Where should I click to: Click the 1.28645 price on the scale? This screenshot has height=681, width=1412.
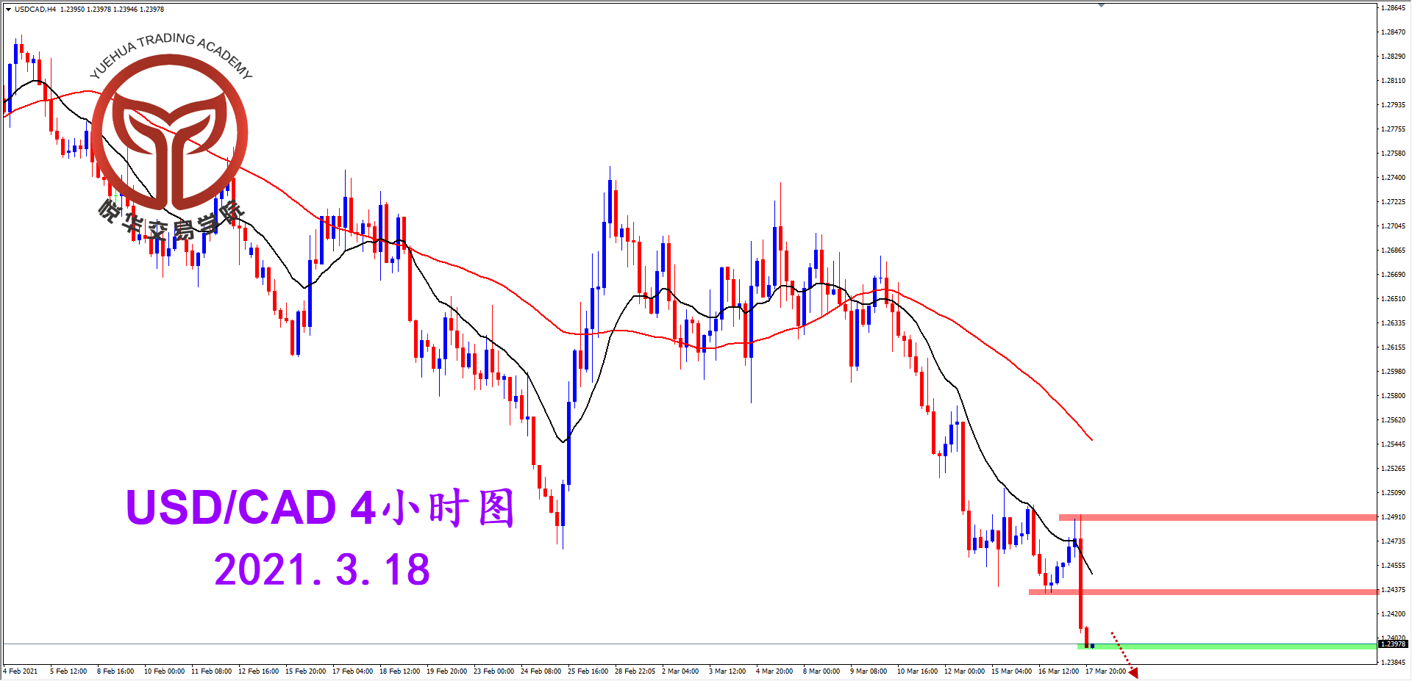pos(1394,8)
